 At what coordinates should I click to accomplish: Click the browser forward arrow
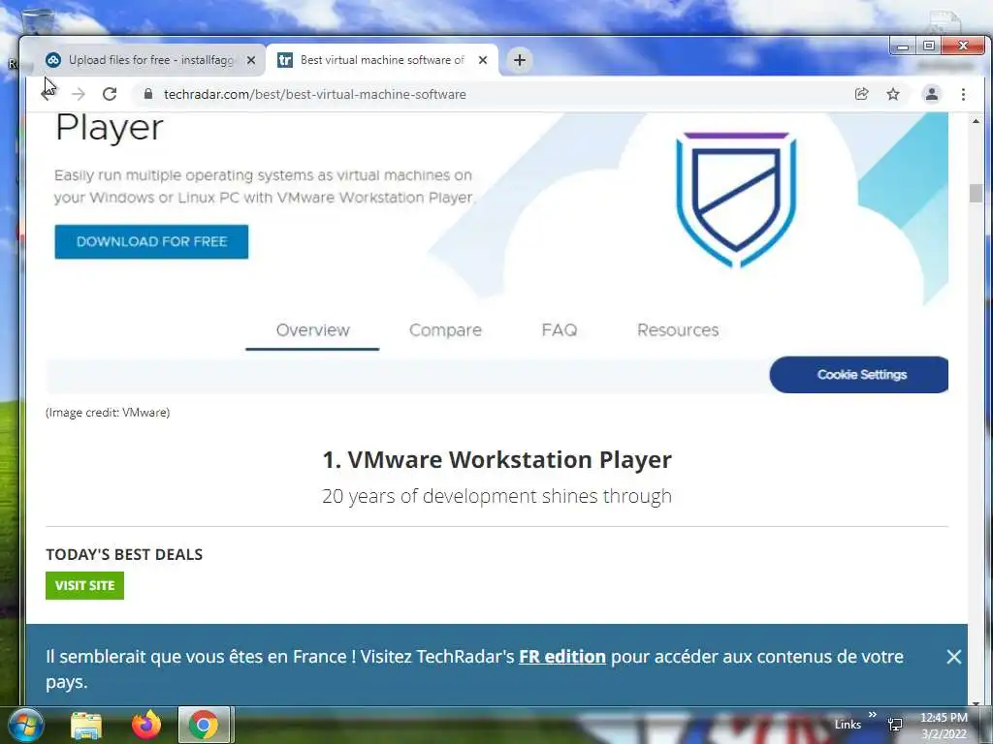[x=79, y=94]
